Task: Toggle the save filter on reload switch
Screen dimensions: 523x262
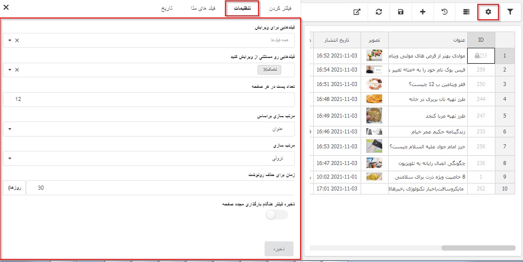Action: (277, 215)
